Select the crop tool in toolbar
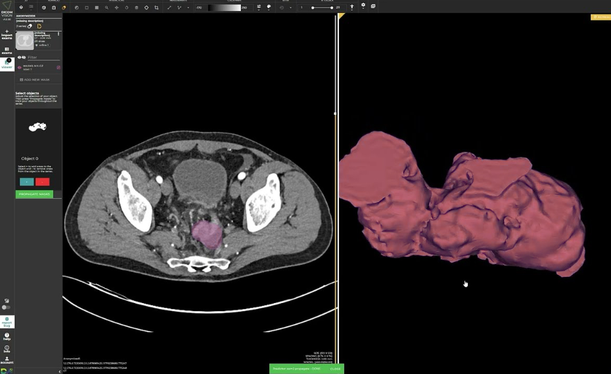The height and width of the screenshot is (374, 611). click(156, 8)
